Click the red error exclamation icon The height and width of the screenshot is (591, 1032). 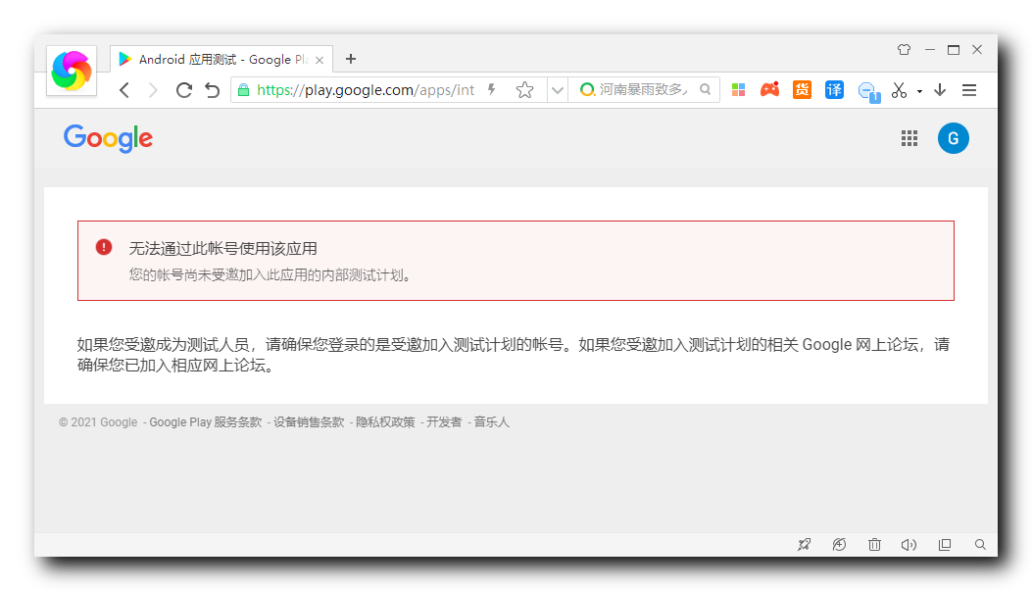click(104, 247)
